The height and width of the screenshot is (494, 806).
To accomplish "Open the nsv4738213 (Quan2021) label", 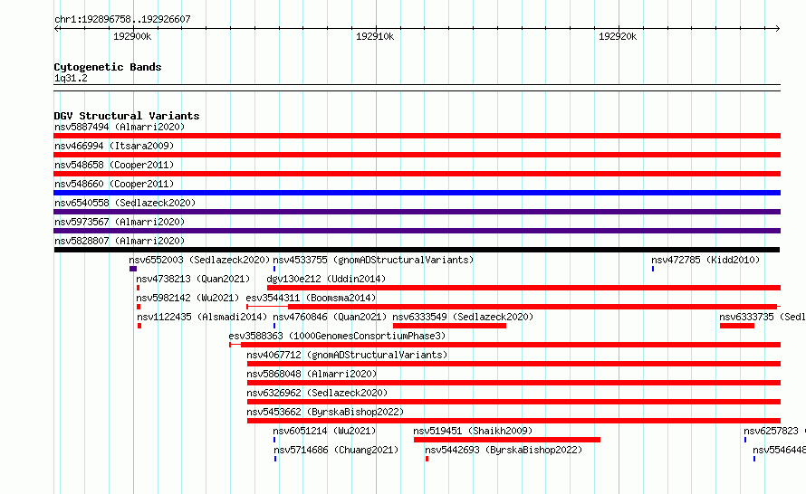I will tap(193, 279).
